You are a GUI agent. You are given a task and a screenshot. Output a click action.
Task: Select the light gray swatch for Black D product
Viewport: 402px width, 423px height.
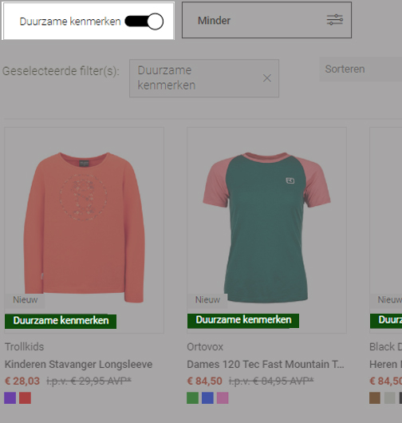coord(390,398)
